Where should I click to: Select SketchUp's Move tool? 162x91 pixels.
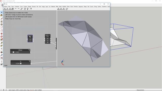pyautogui.click(x=2, y=34)
